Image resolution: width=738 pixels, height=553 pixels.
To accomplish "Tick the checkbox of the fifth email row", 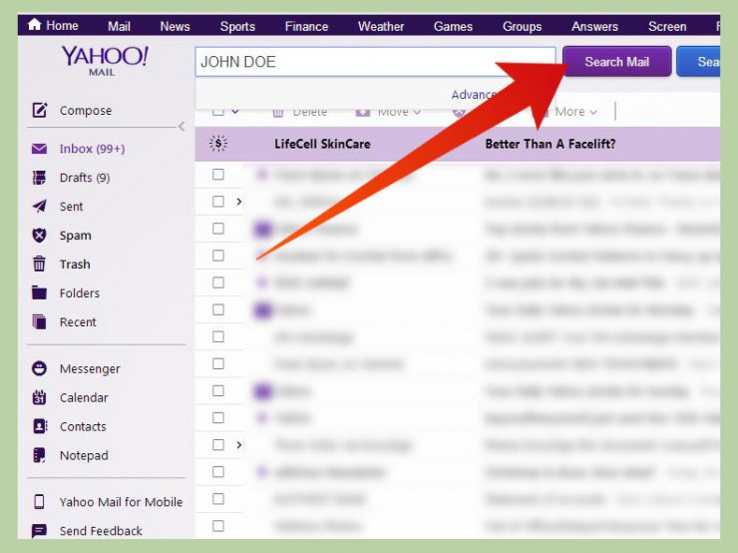I will pos(218,282).
